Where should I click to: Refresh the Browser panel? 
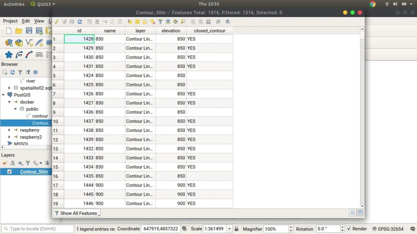click(x=12, y=72)
